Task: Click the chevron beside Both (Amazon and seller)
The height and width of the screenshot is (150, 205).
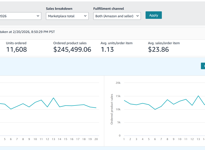Action: [137, 16]
